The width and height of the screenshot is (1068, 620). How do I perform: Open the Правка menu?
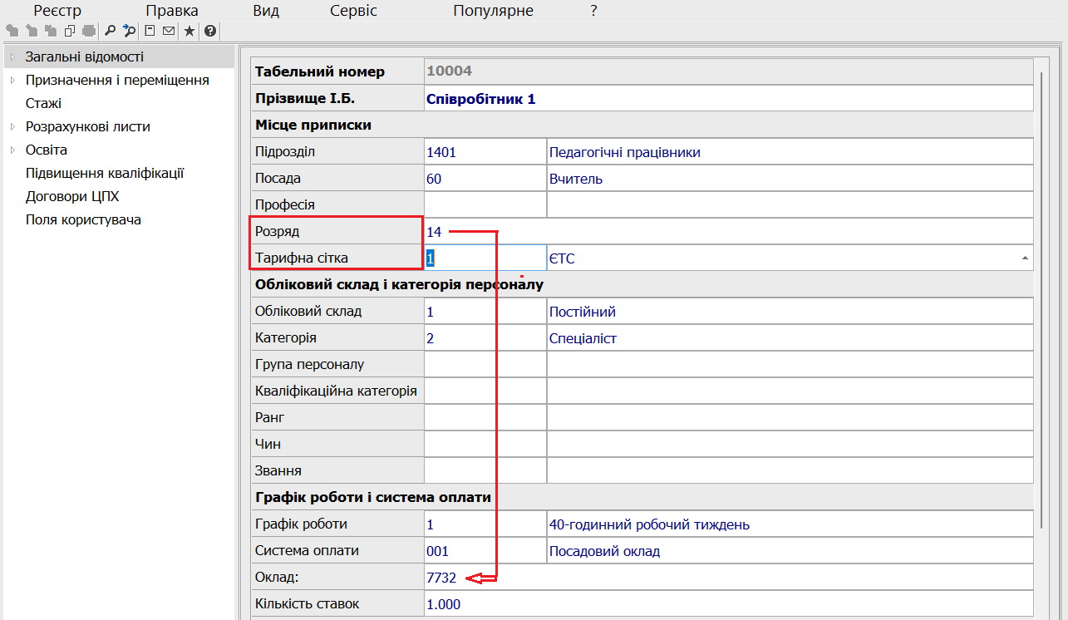tap(172, 11)
